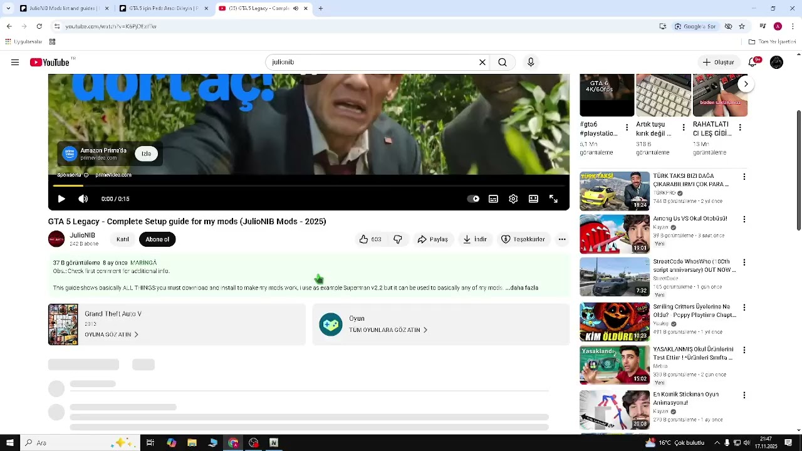Download the video with İndir button

pos(475,239)
